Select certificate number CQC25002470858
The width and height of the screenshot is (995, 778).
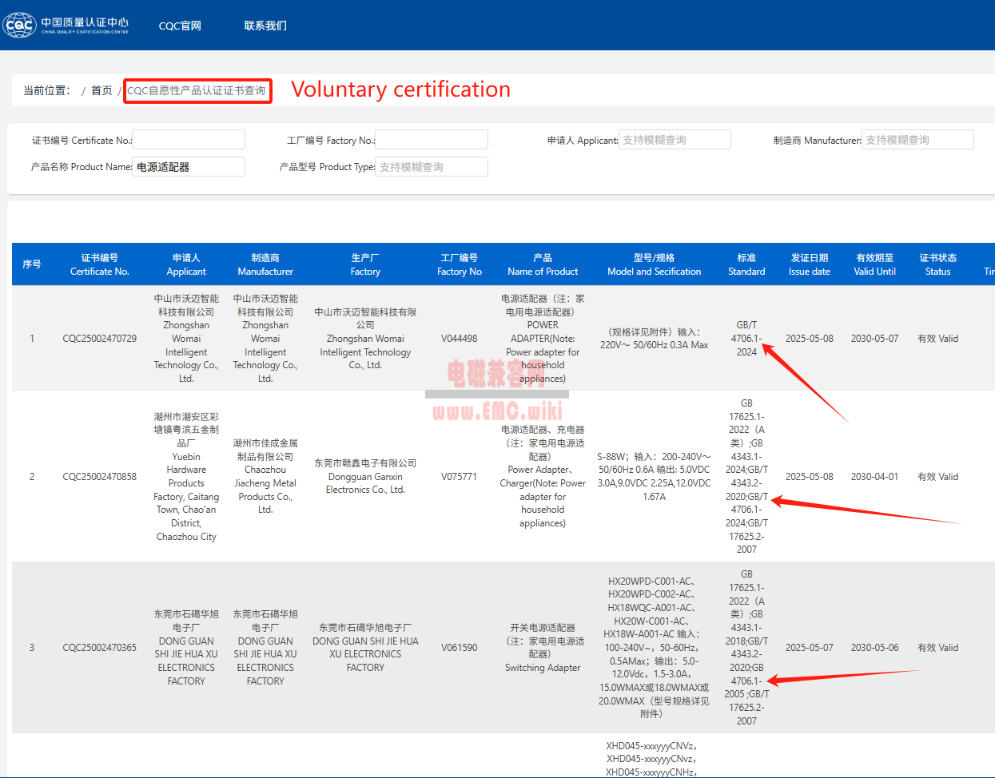pos(100,477)
